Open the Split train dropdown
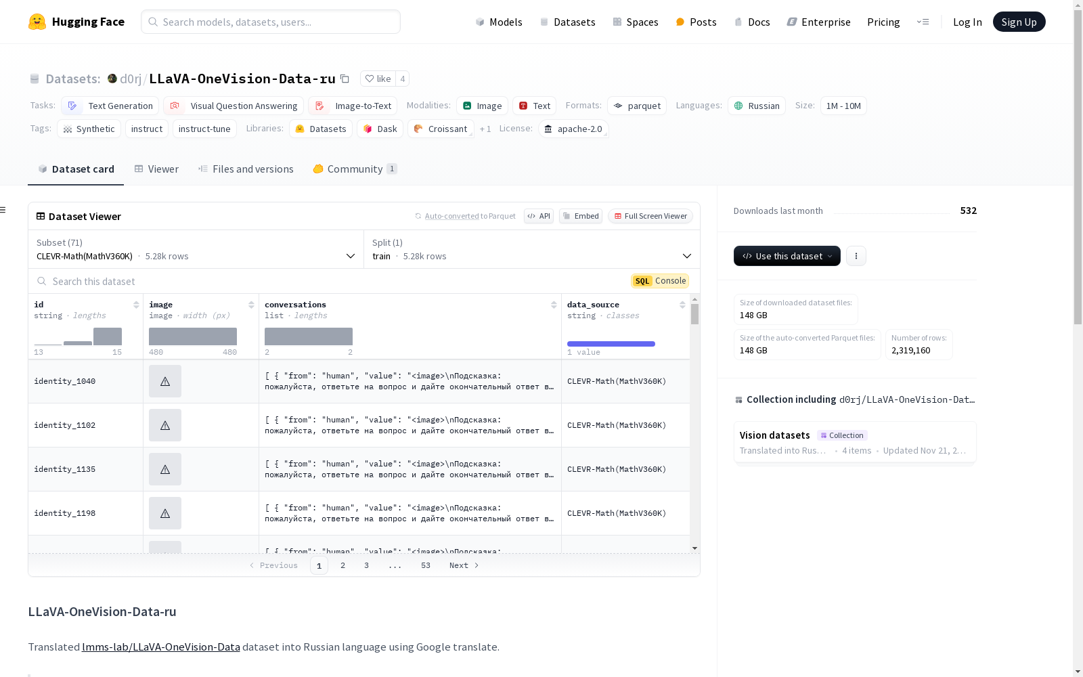Viewport: 1083px width, 677px height. (532, 249)
